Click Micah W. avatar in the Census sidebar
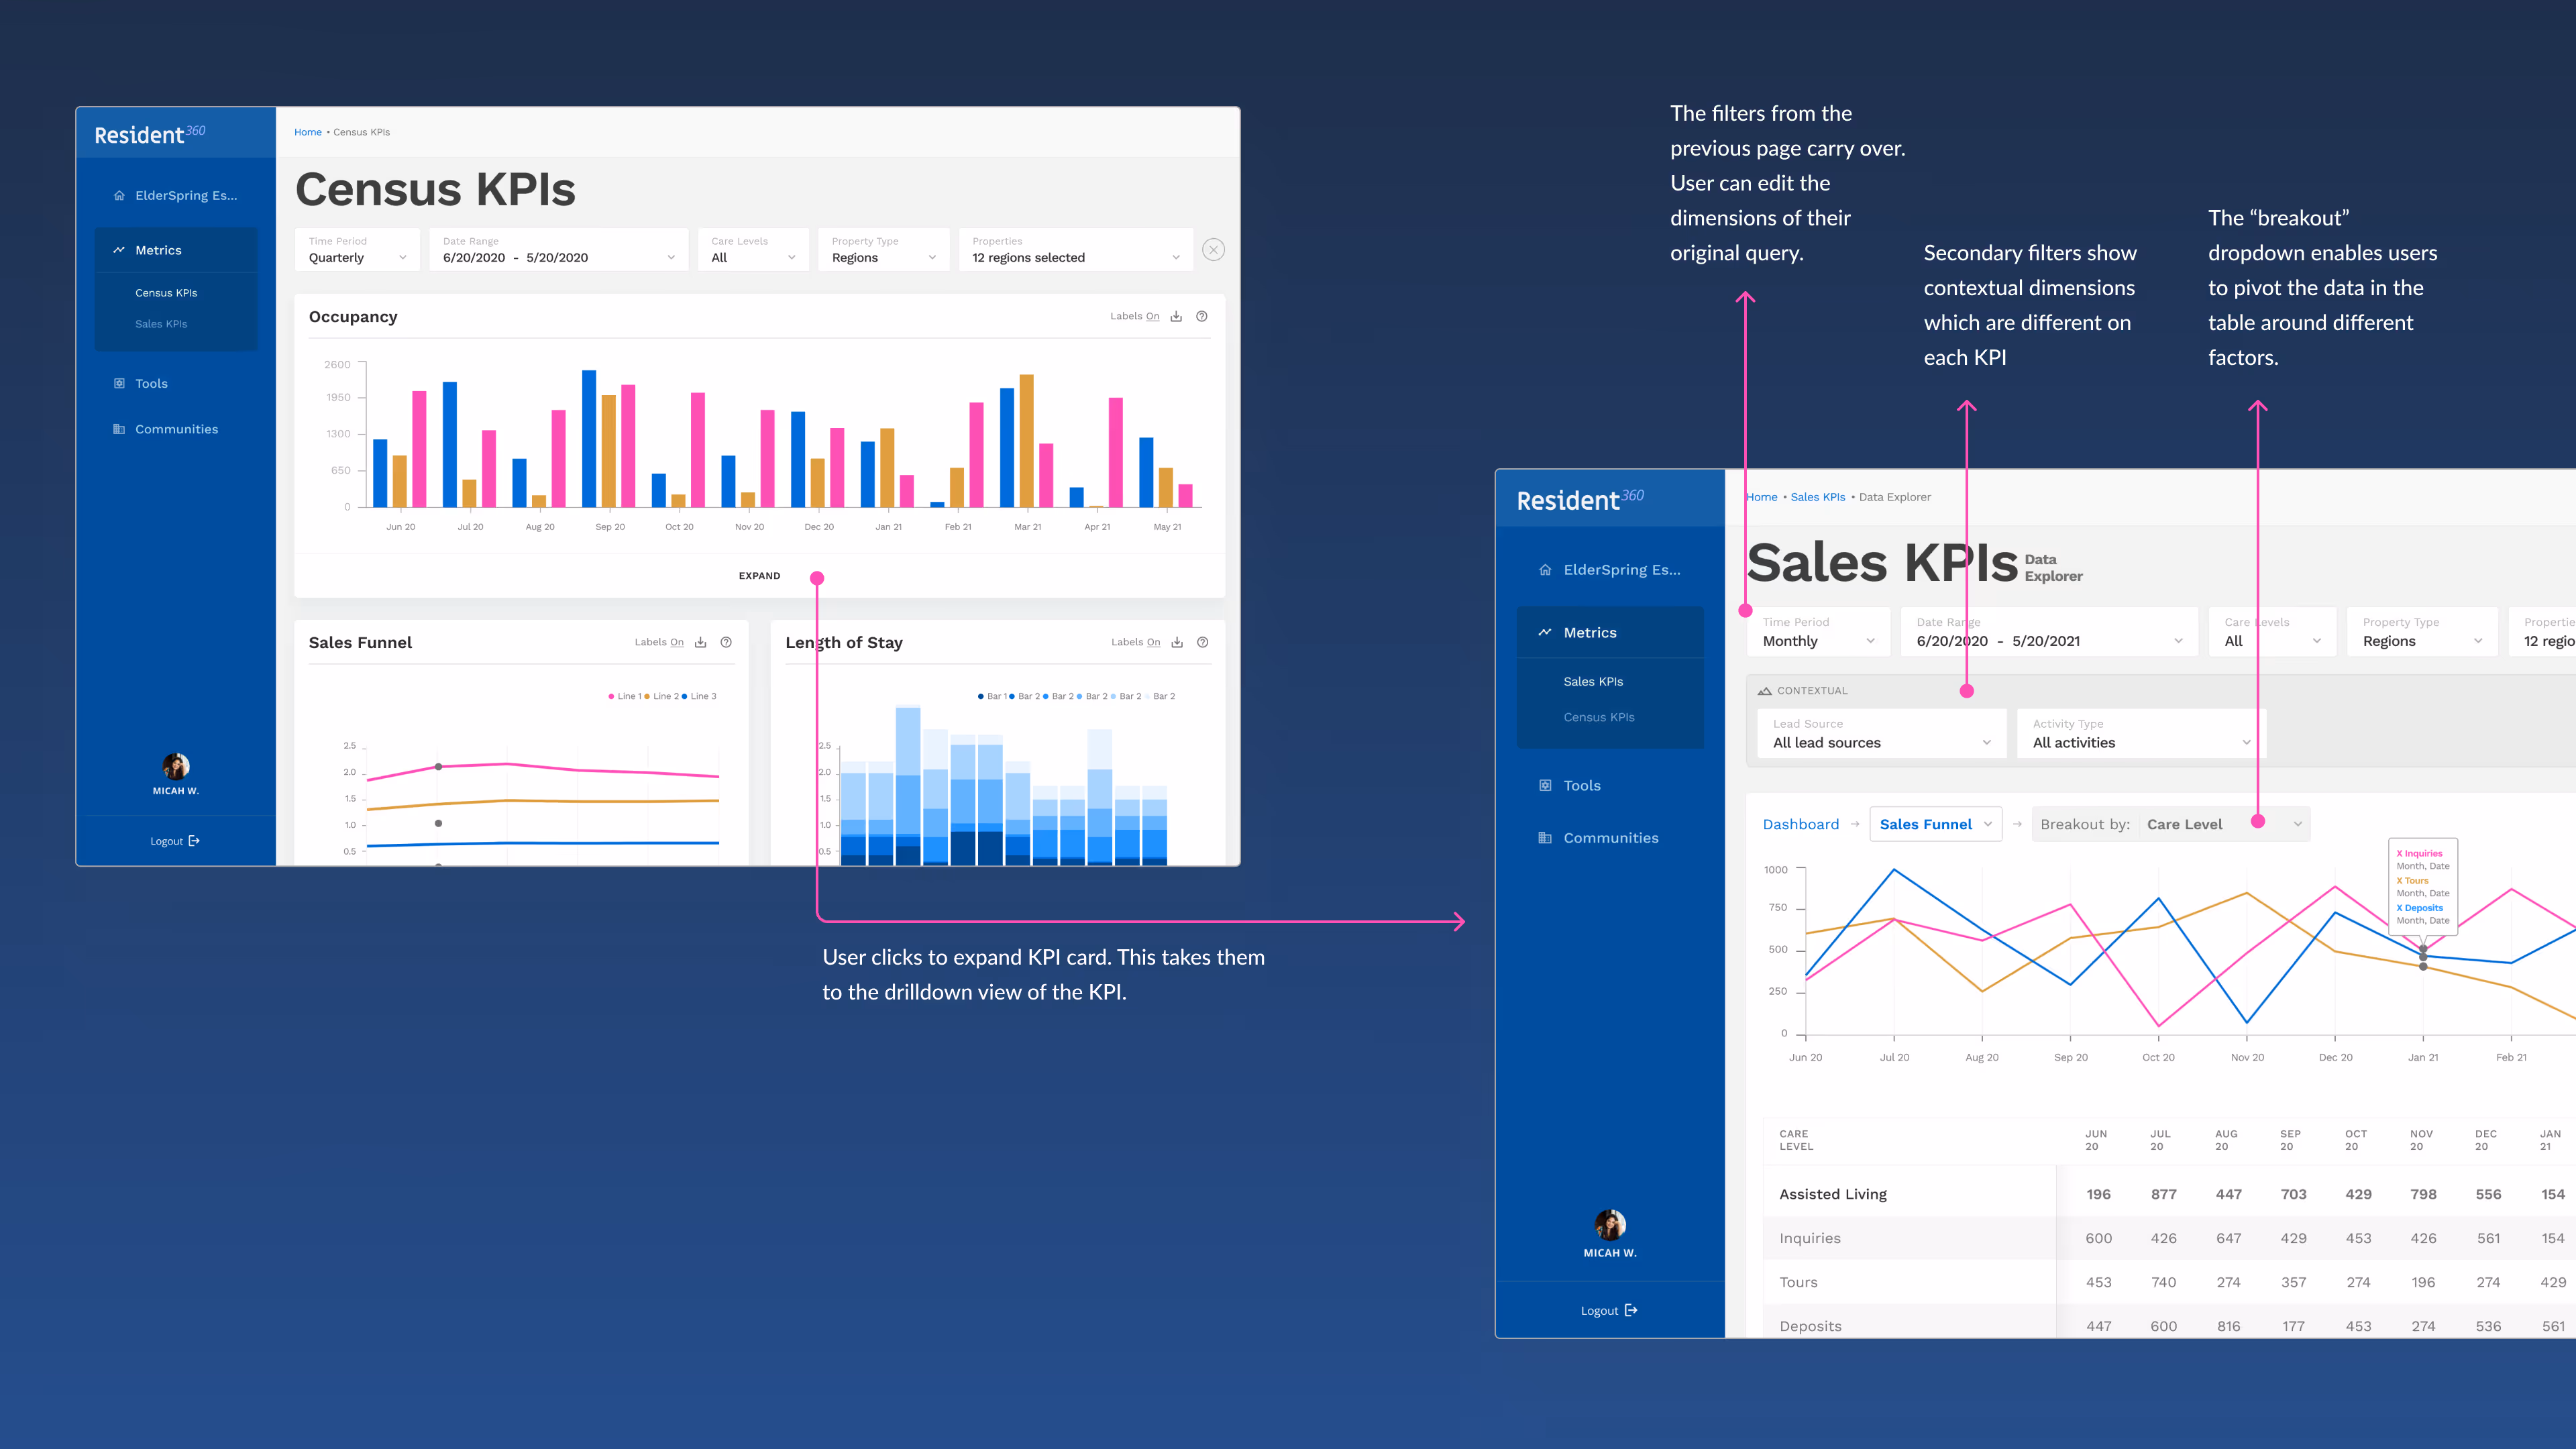2576x1449 pixels. pyautogui.click(x=176, y=766)
